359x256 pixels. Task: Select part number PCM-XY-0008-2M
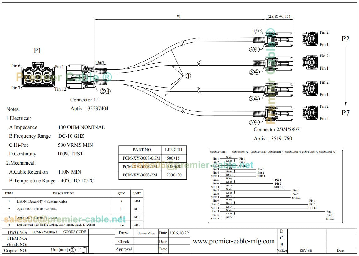[140, 175]
